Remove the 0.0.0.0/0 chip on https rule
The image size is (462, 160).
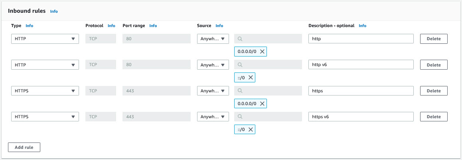click(x=262, y=103)
